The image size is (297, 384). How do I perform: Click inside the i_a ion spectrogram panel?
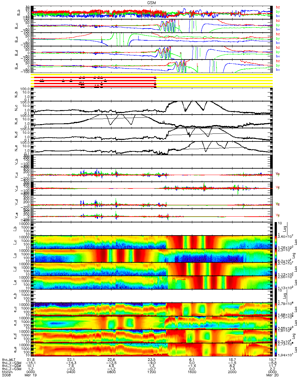point(152,256)
